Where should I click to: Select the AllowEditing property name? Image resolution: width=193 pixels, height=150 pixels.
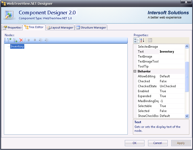coord(147,76)
